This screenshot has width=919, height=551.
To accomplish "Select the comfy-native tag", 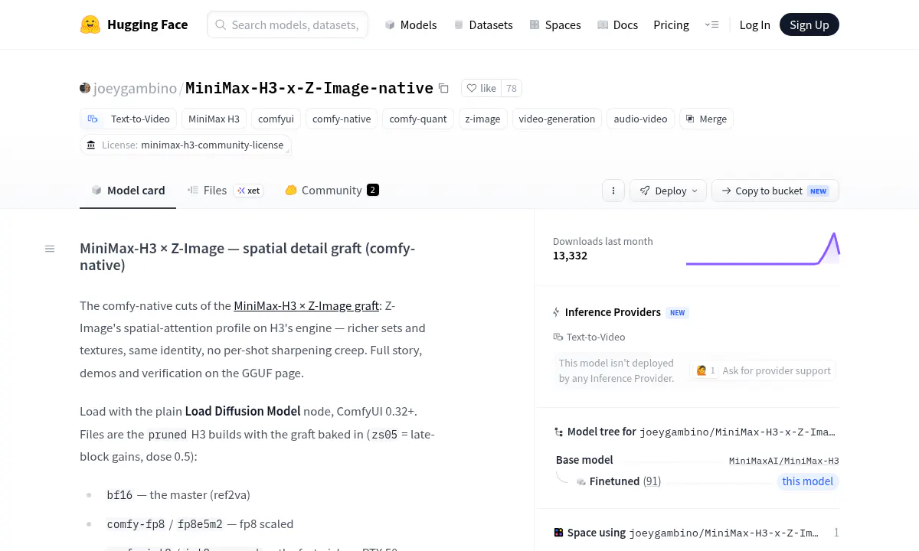I will pyautogui.click(x=342, y=119).
